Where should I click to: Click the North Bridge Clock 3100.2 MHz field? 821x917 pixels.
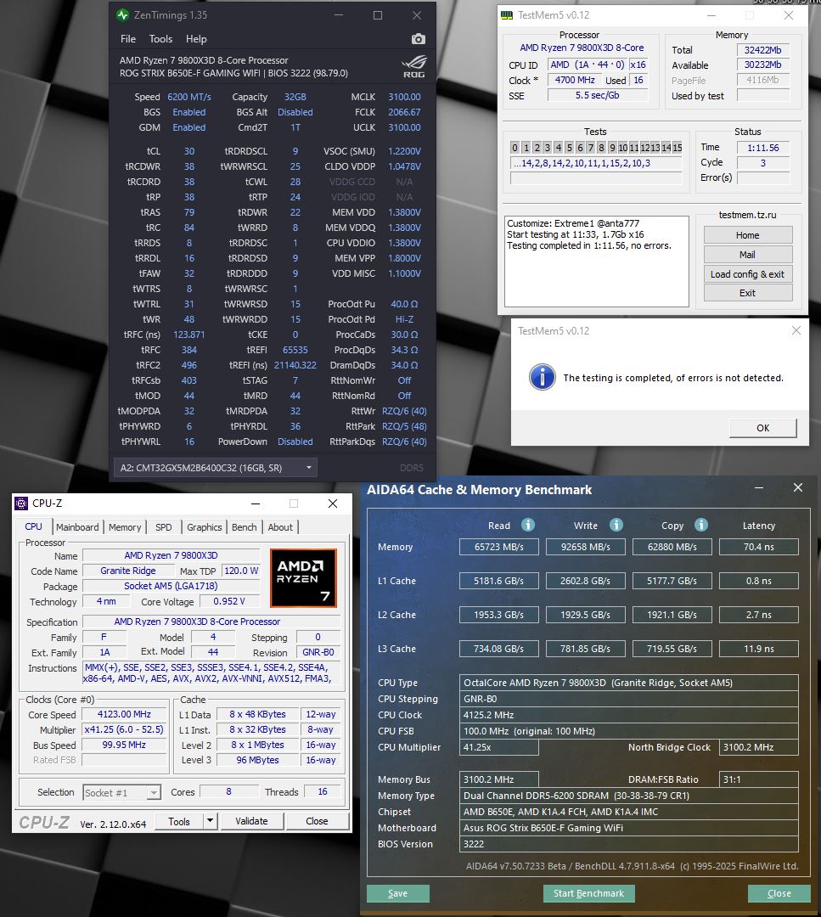click(758, 747)
